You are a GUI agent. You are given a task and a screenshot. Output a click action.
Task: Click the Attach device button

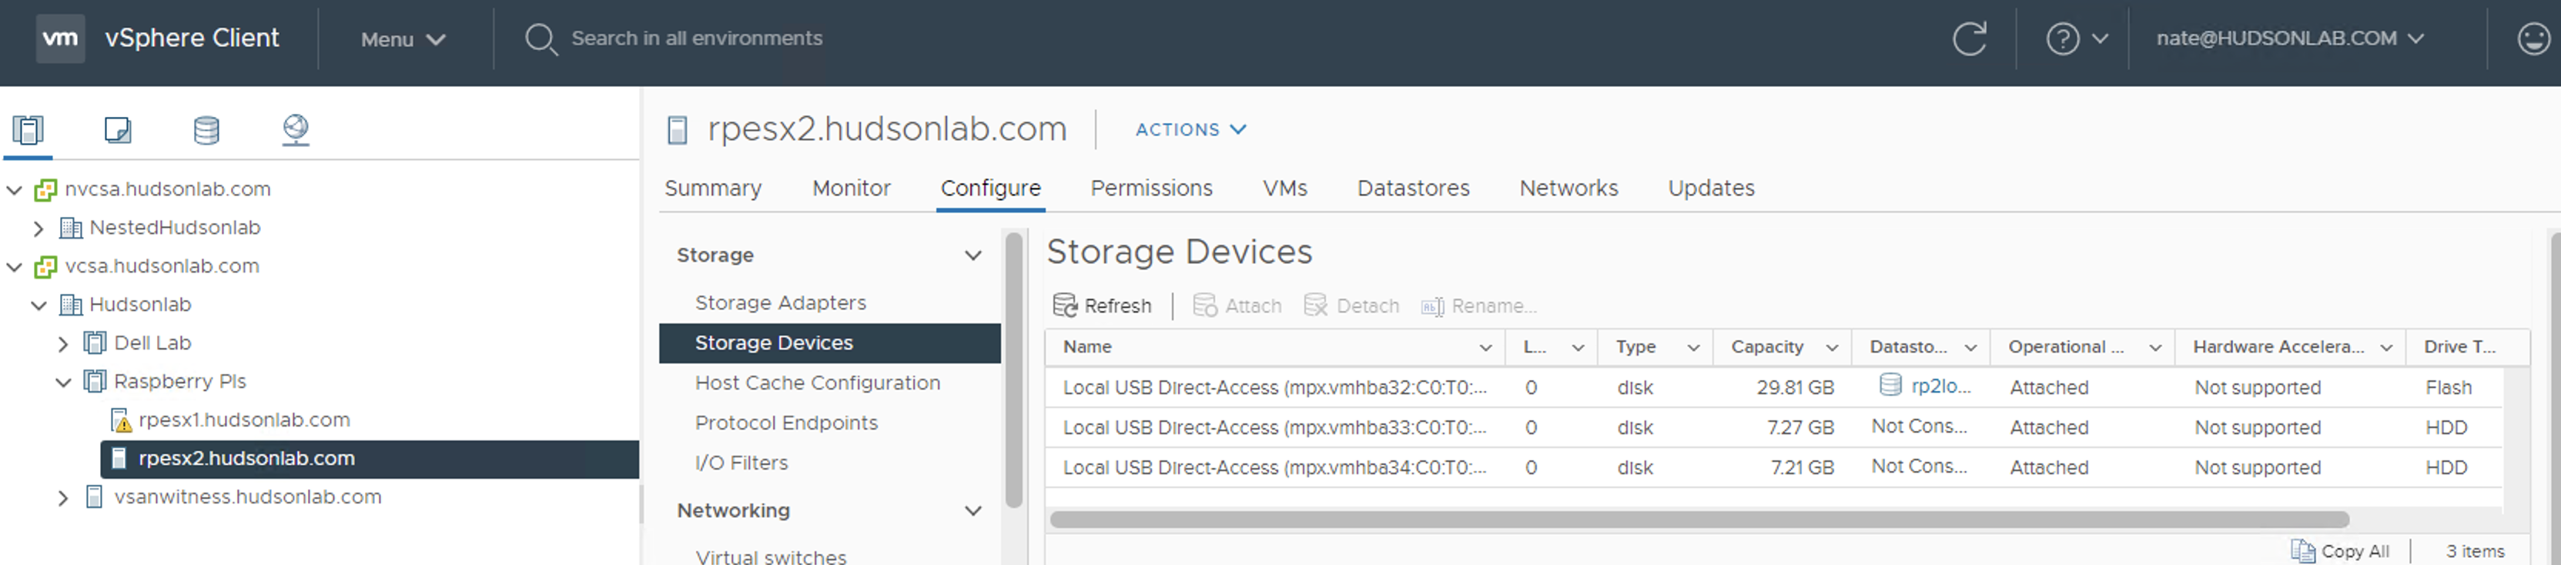tap(1237, 306)
